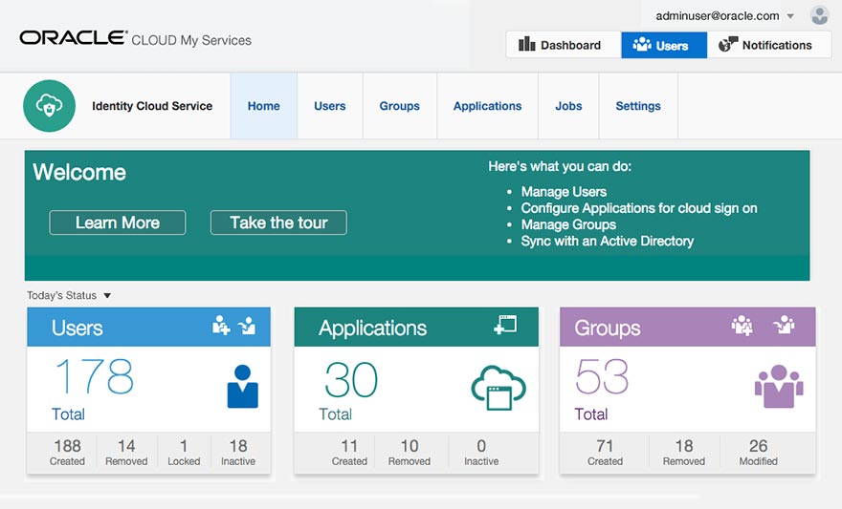Open the Settings tab

pos(638,106)
